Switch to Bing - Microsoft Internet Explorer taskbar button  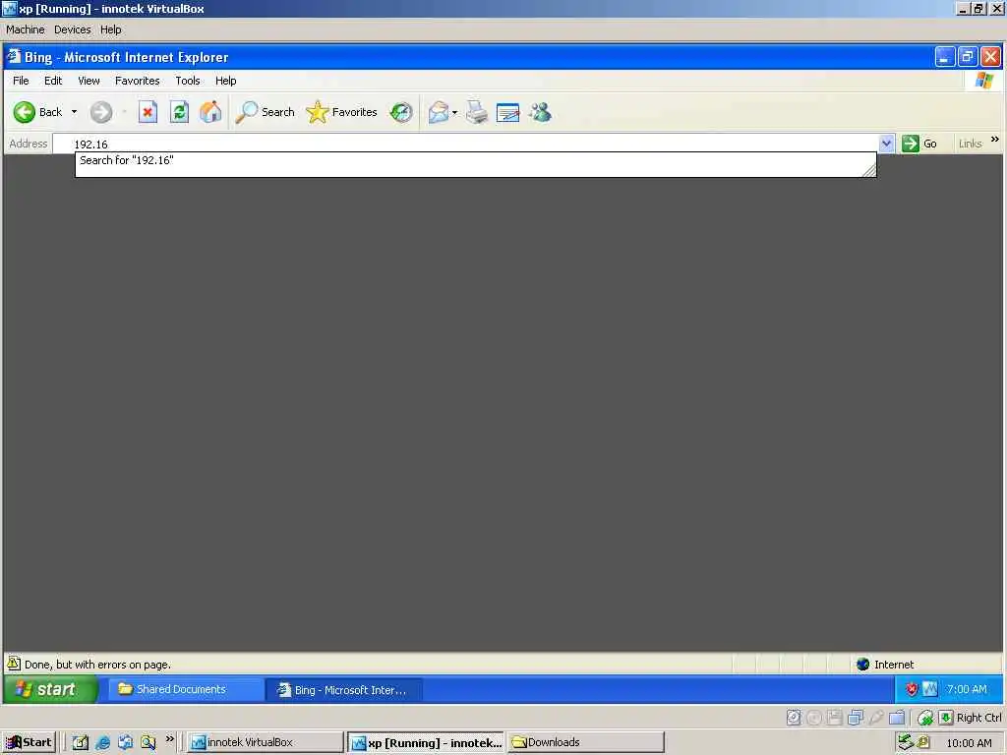tap(344, 690)
